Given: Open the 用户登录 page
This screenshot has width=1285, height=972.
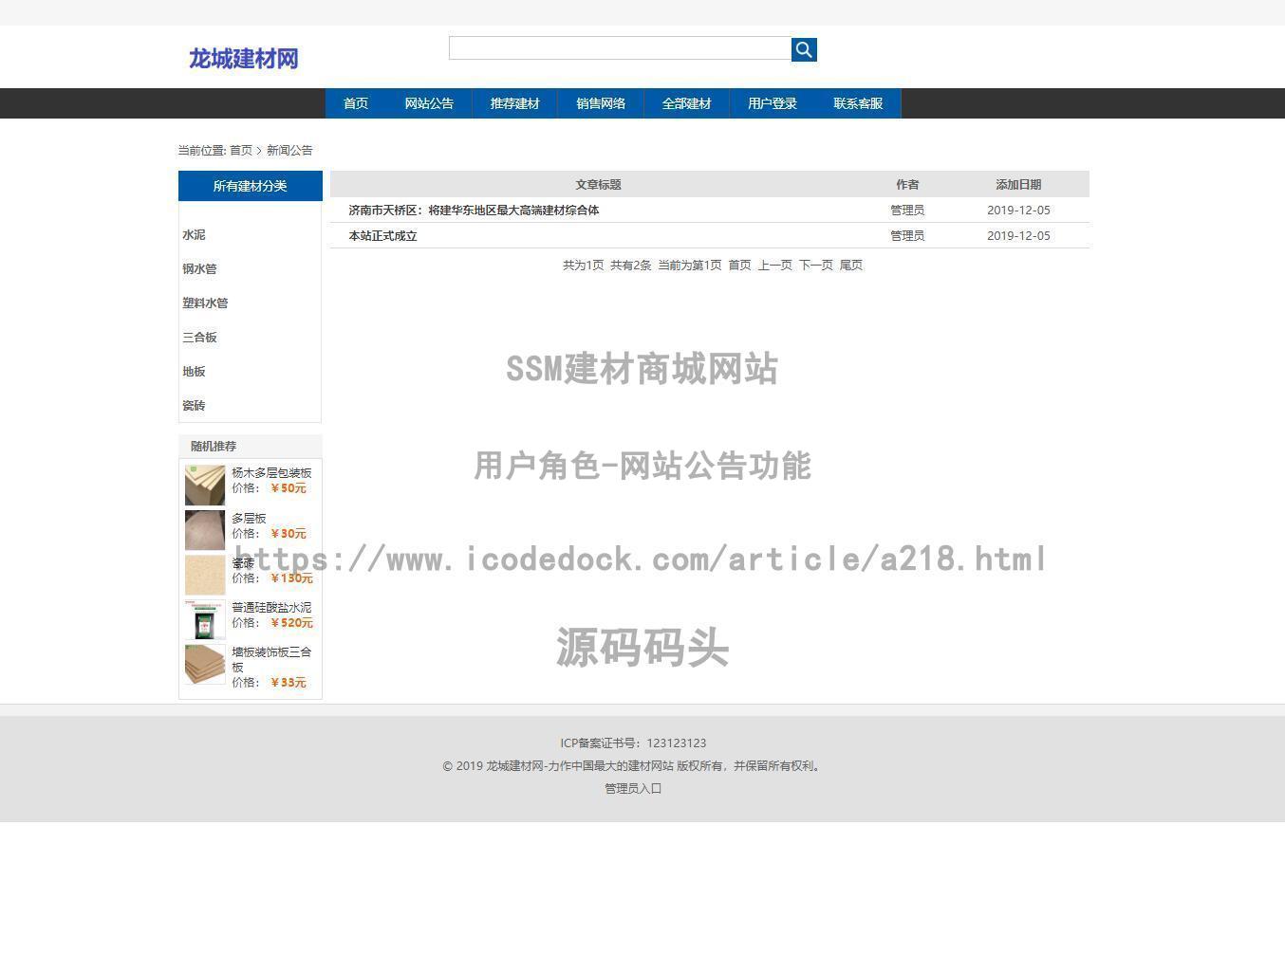Looking at the screenshot, I should [772, 103].
